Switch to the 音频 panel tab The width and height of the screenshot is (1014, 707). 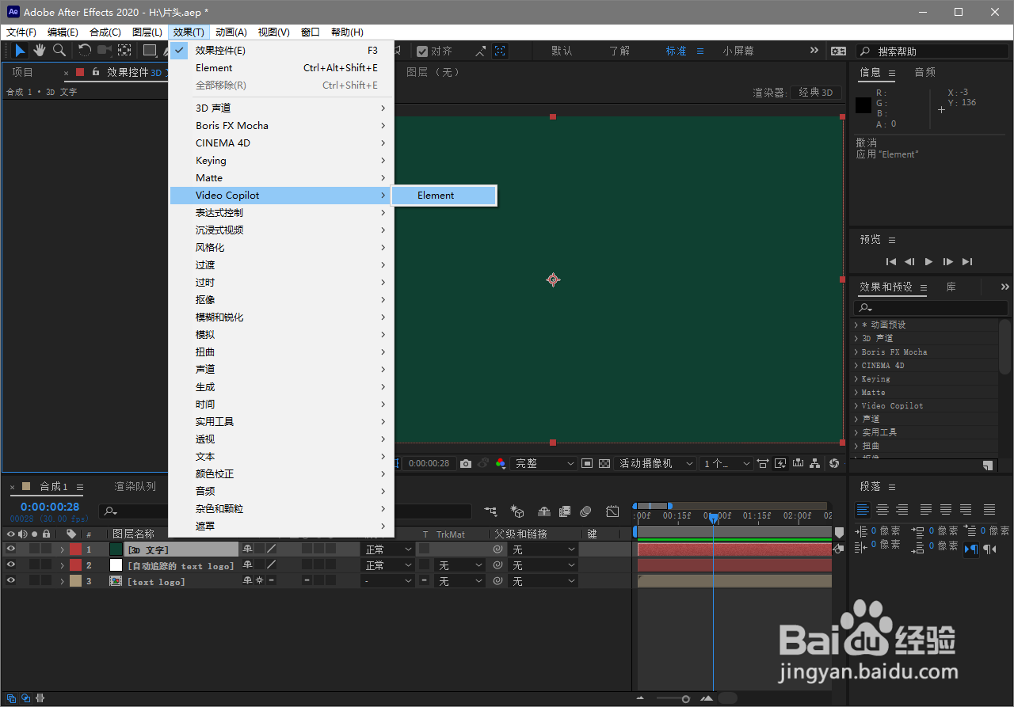pyautogui.click(x=925, y=72)
